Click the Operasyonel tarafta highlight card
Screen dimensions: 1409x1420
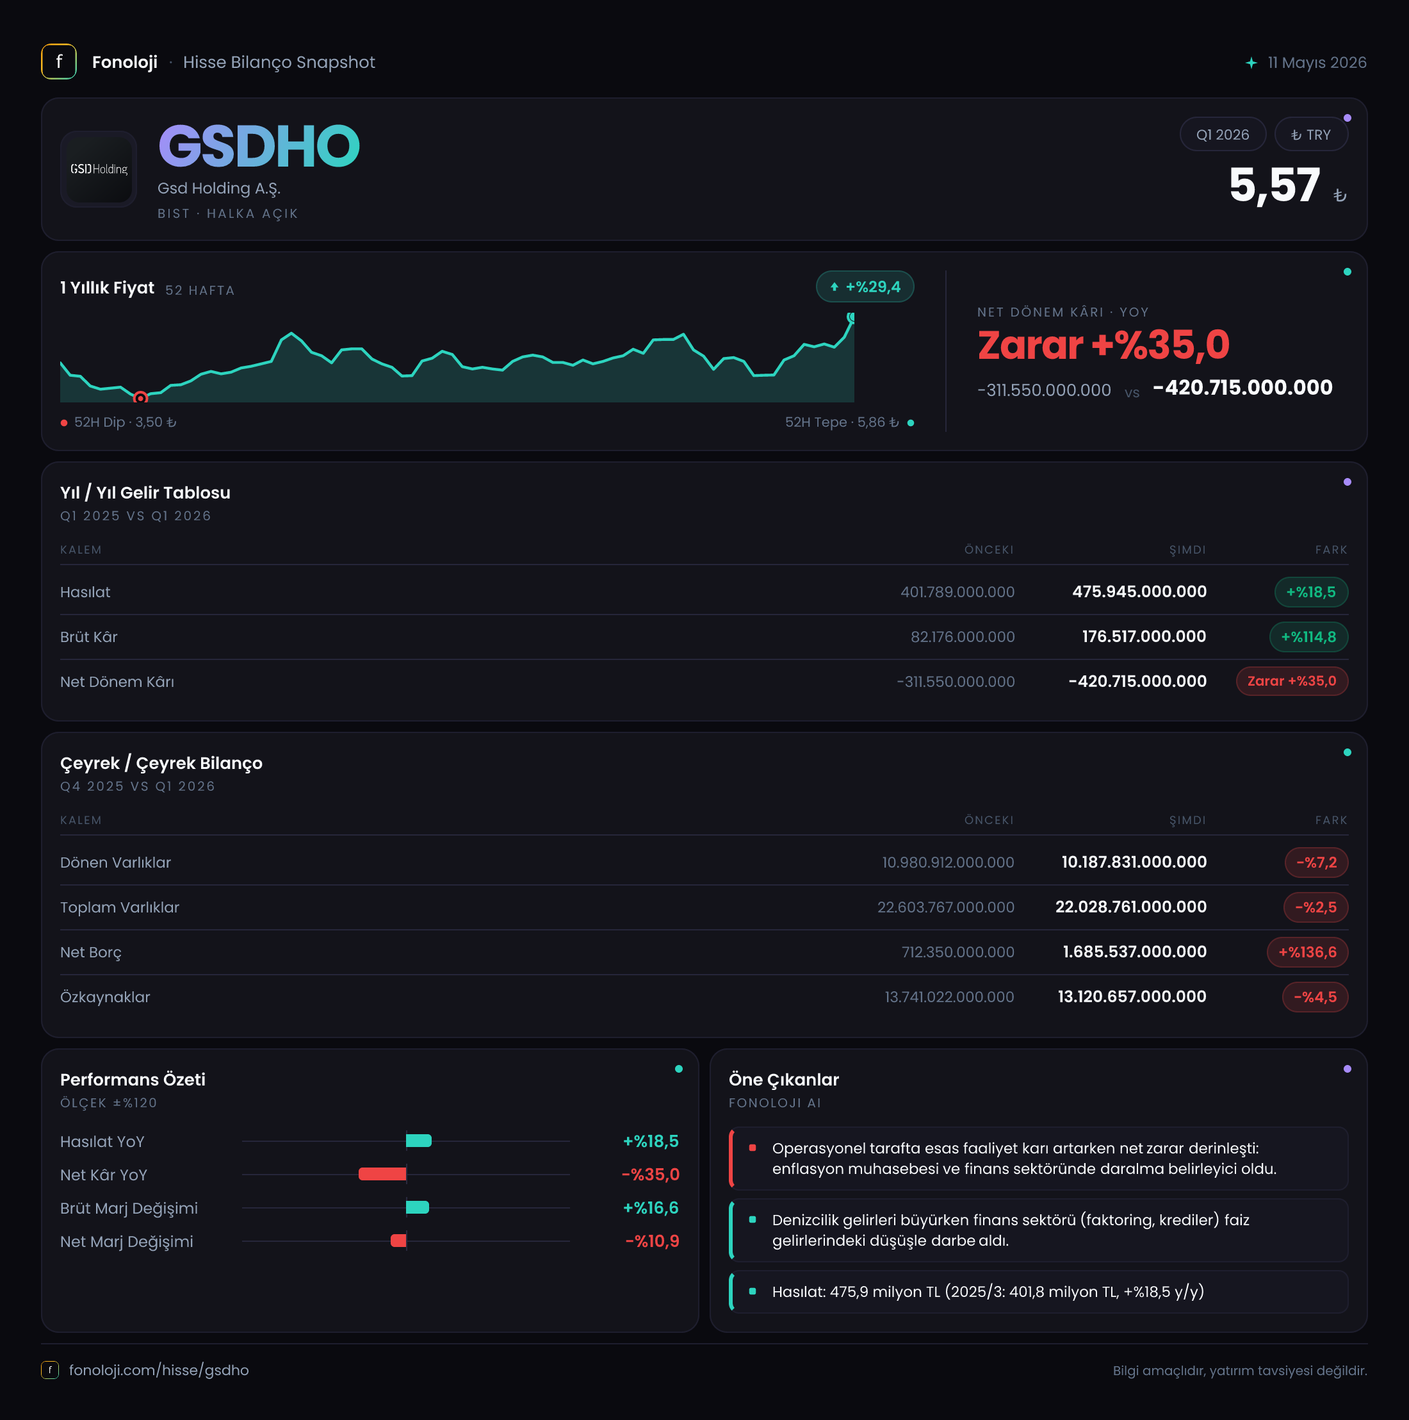1039,1159
